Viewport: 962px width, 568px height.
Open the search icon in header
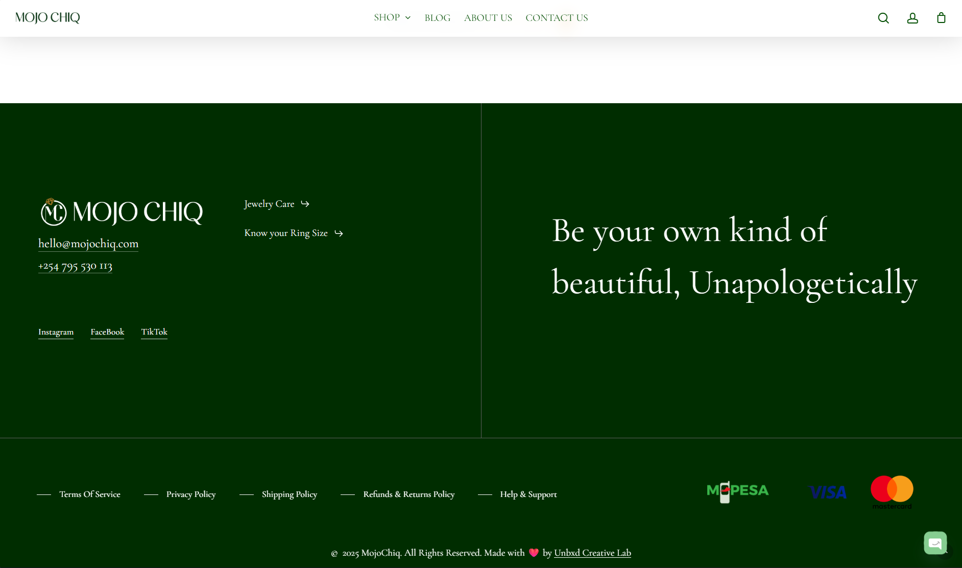(883, 18)
